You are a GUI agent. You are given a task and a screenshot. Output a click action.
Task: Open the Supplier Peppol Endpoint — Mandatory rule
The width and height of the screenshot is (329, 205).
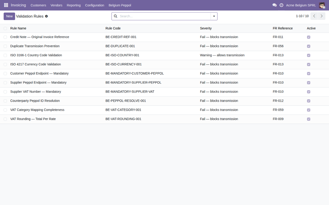coord(38,83)
